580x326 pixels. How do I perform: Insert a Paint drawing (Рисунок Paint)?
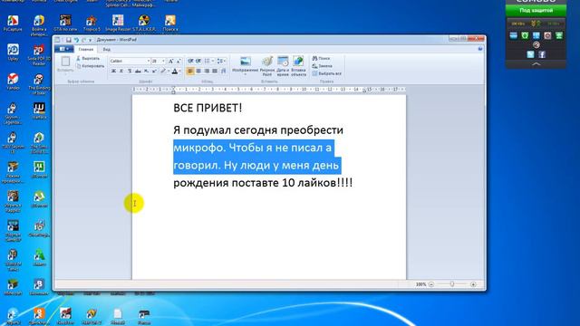pyautogui.click(x=267, y=66)
